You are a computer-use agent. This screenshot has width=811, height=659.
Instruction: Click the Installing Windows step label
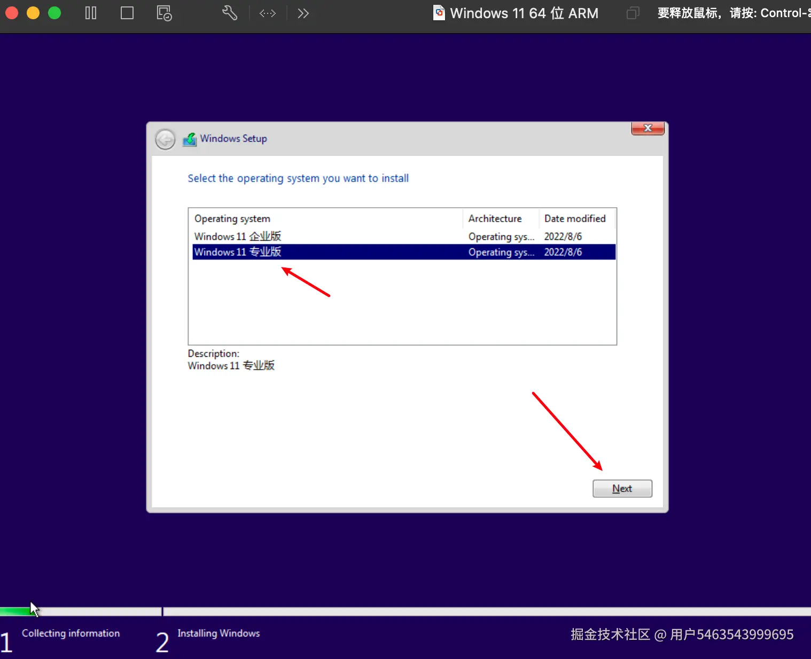219,633
